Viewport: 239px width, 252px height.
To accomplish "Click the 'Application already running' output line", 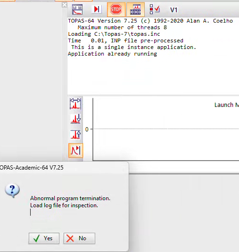I will click(112, 54).
